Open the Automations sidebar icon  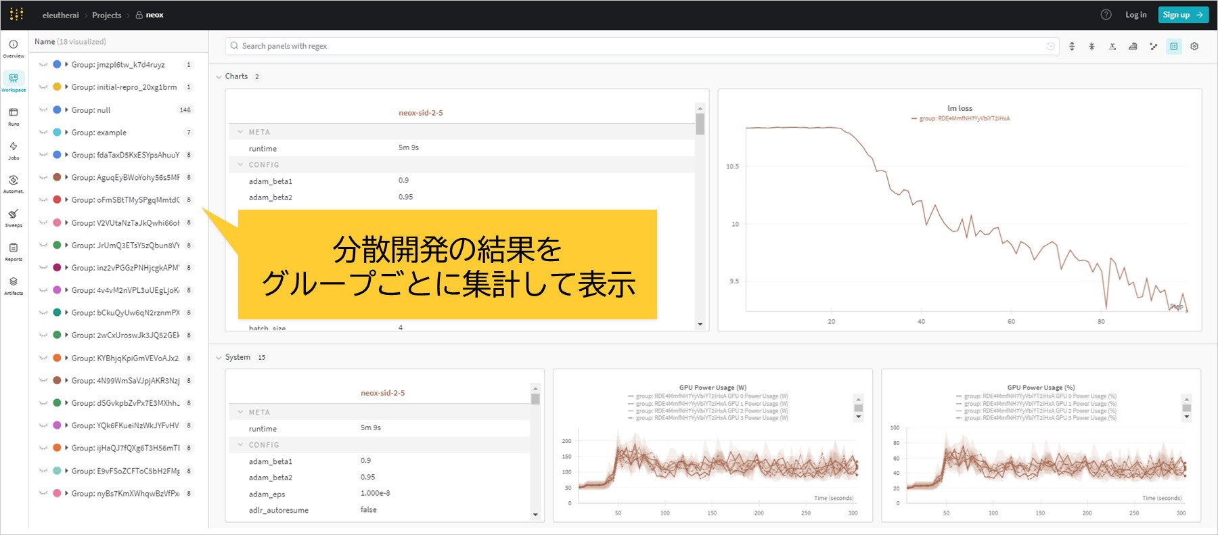[x=14, y=183]
